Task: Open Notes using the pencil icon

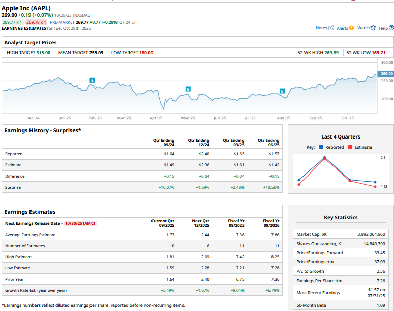Action: tap(331, 28)
